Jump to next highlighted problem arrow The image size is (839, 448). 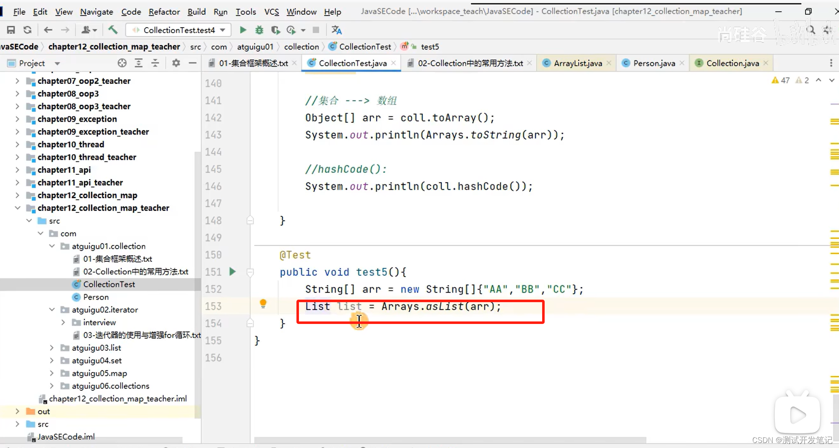tap(832, 80)
